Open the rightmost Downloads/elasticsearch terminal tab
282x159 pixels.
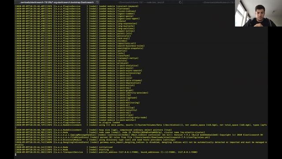(219, 2)
